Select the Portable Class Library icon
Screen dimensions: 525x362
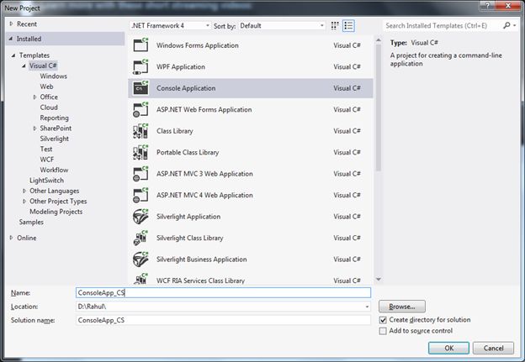click(141, 152)
